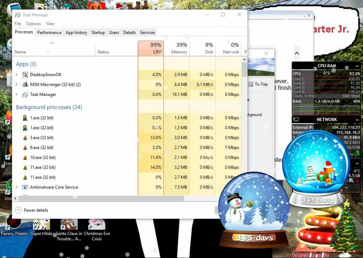Screen dimensions: 363x258
Task: Click the Task Manager row icon
Action: (x=25, y=94)
